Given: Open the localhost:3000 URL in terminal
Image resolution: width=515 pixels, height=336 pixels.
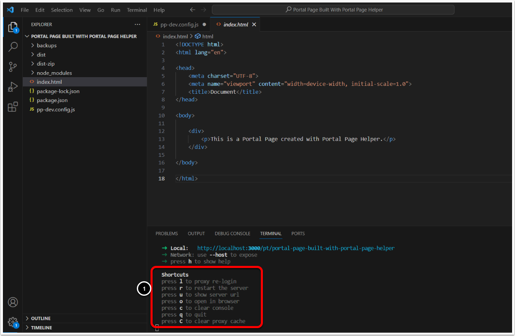Looking at the screenshot, I should (296, 248).
